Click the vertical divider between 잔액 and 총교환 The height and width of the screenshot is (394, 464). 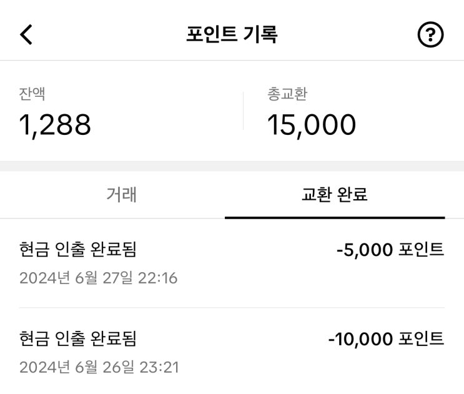tap(243, 111)
